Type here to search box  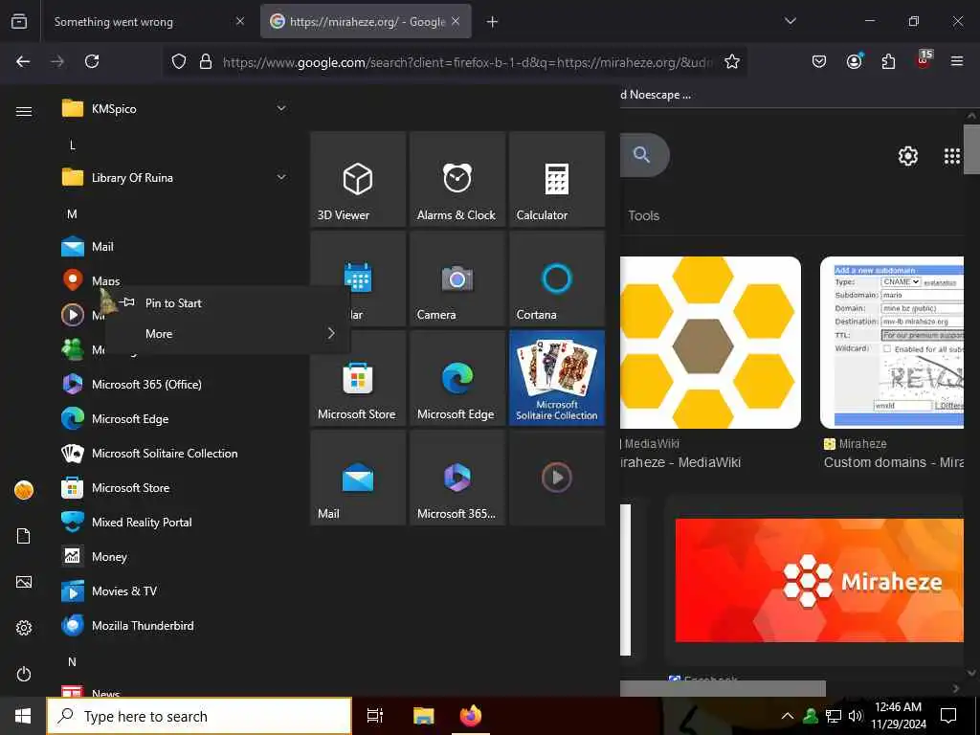[199, 716]
